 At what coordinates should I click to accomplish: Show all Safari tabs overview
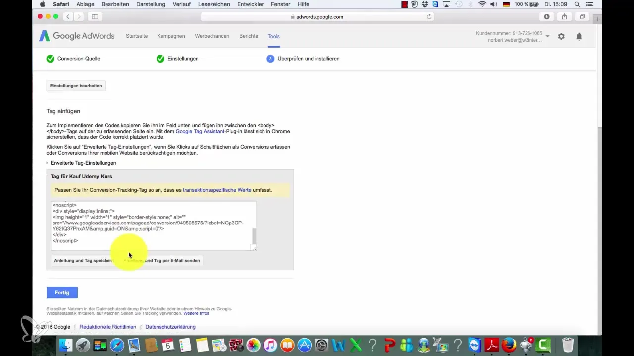click(582, 17)
